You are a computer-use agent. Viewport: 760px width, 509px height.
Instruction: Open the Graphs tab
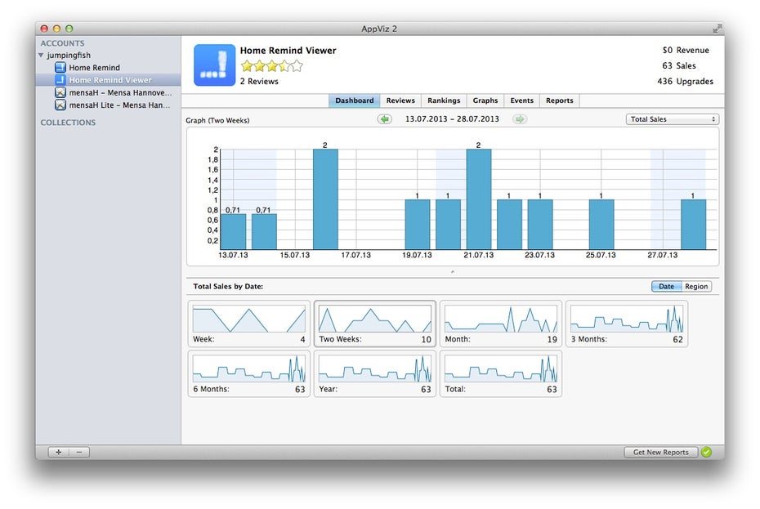coord(485,100)
